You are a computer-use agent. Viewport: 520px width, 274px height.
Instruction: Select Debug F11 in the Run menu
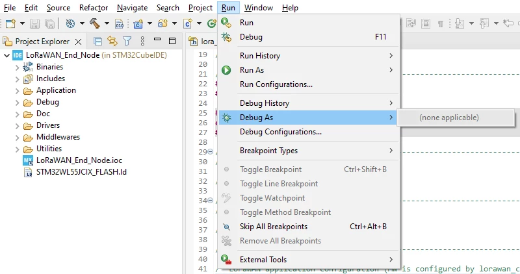click(309, 37)
